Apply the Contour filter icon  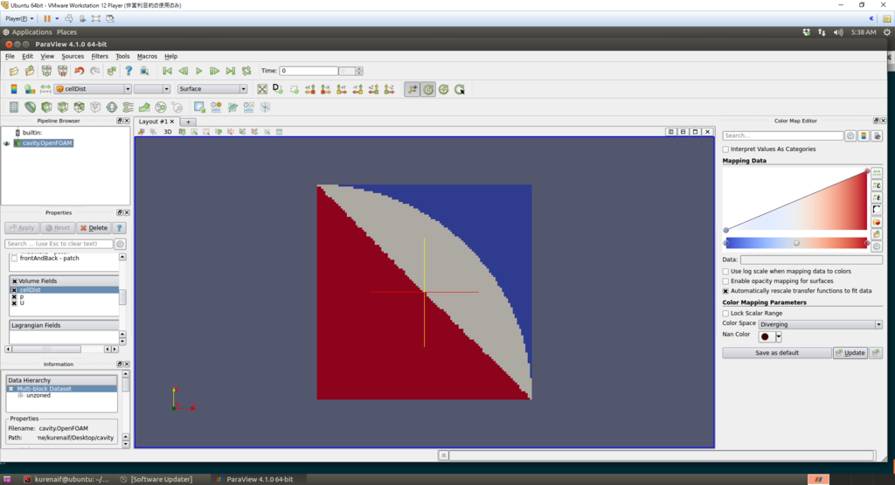tap(30, 107)
